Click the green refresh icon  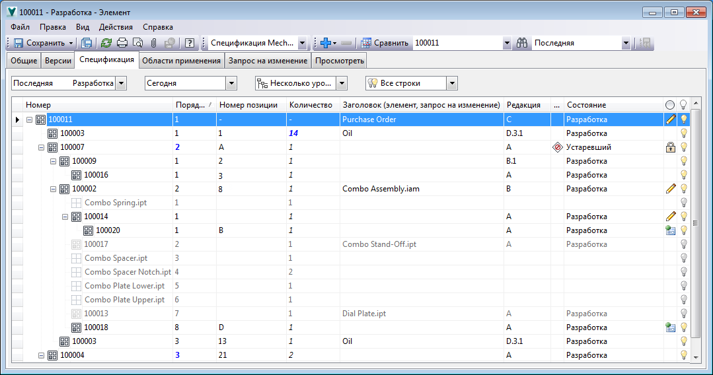click(106, 43)
